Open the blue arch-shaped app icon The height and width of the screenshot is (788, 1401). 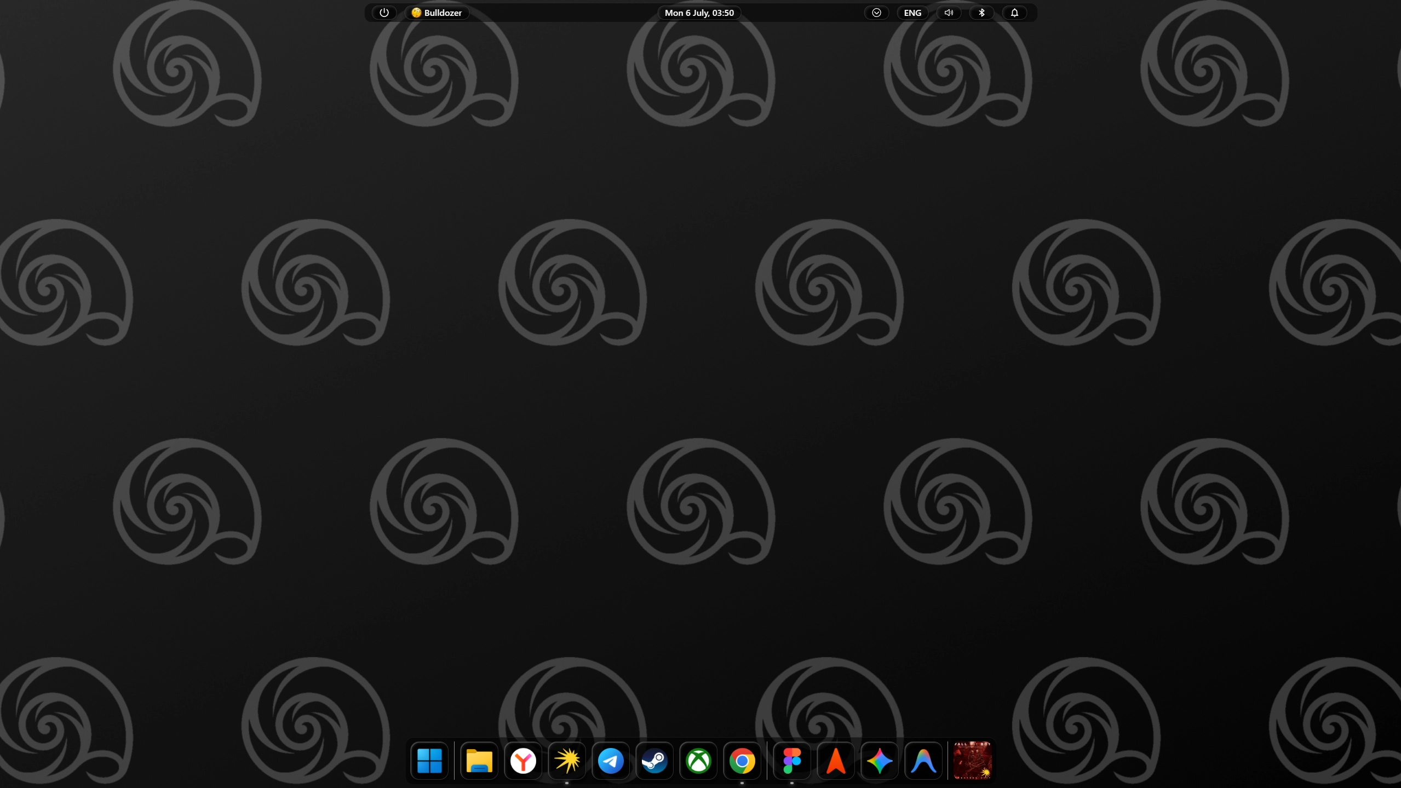point(923,761)
